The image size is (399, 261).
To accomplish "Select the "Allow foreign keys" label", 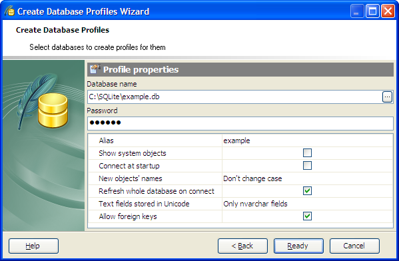I will [x=128, y=216].
